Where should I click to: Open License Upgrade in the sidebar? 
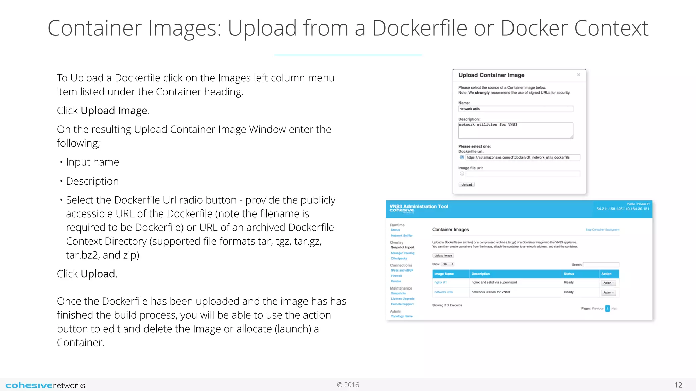pyautogui.click(x=403, y=299)
